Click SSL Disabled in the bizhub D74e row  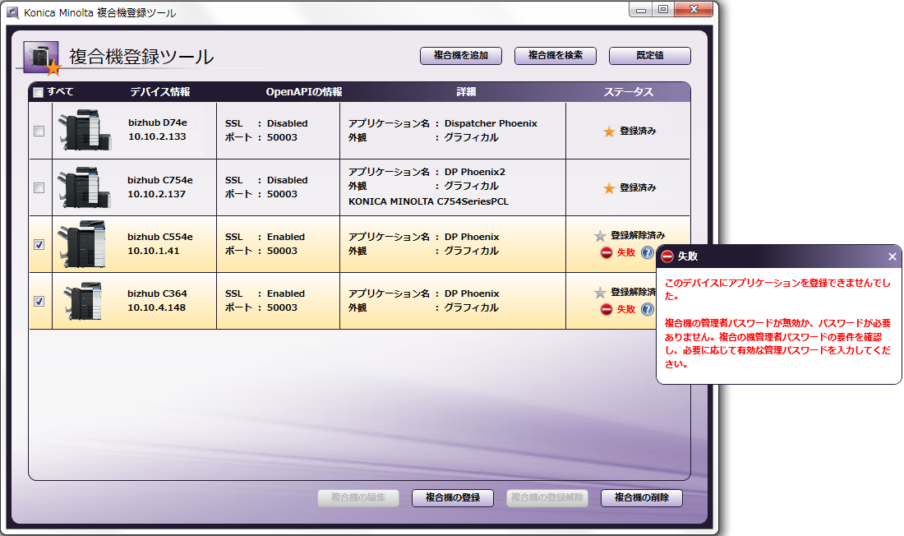(266, 123)
